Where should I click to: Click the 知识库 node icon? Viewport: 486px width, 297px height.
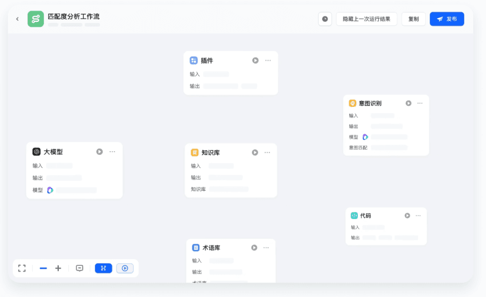point(194,153)
